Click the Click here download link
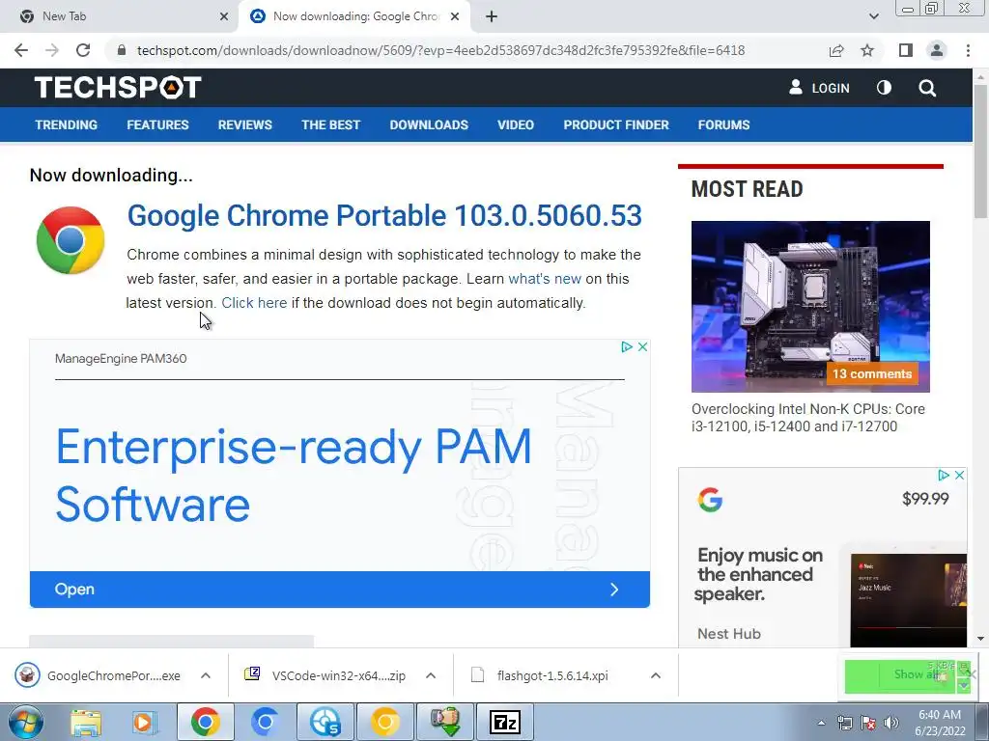 click(254, 303)
